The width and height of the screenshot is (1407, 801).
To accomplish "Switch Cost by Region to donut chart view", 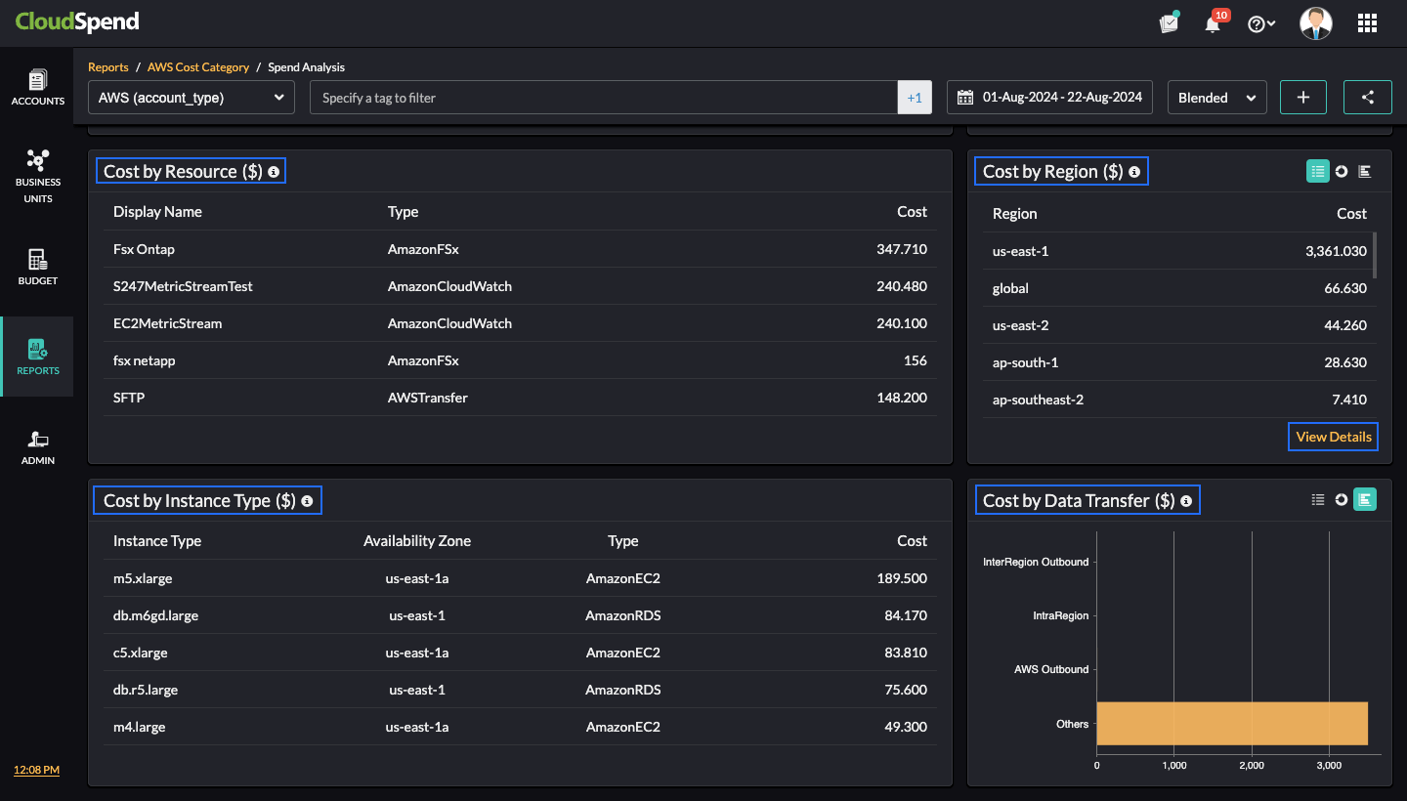I will click(x=1342, y=171).
